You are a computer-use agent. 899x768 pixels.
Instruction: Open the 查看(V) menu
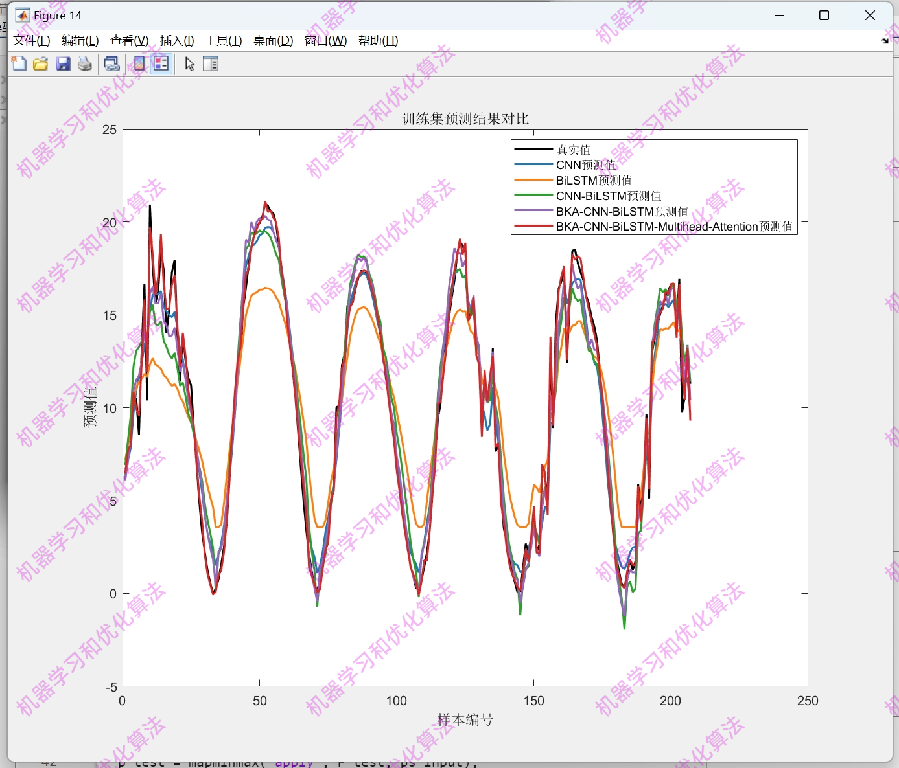click(130, 41)
